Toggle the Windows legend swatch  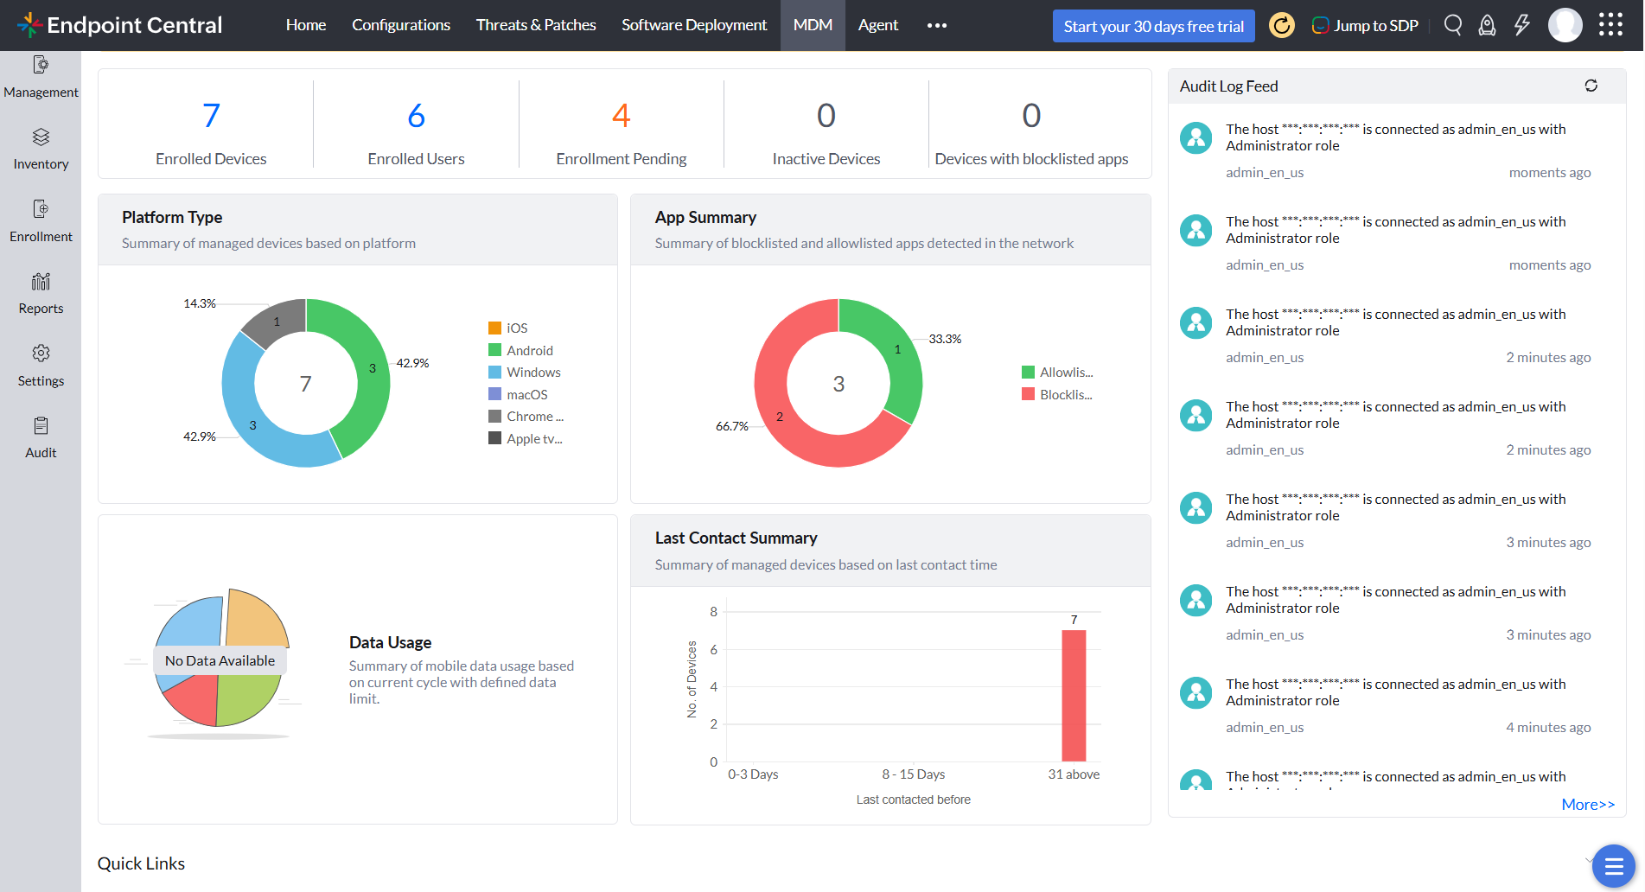pos(495,372)
